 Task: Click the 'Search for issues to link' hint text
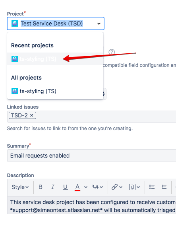[x=70, y=129]
